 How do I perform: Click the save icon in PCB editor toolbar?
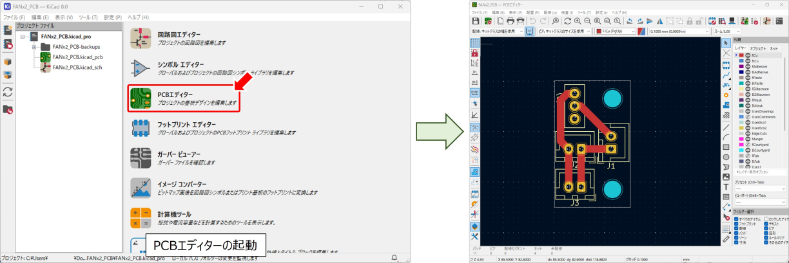[476, 21]
